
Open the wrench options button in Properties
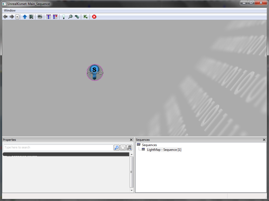click(x=129, y=148)
